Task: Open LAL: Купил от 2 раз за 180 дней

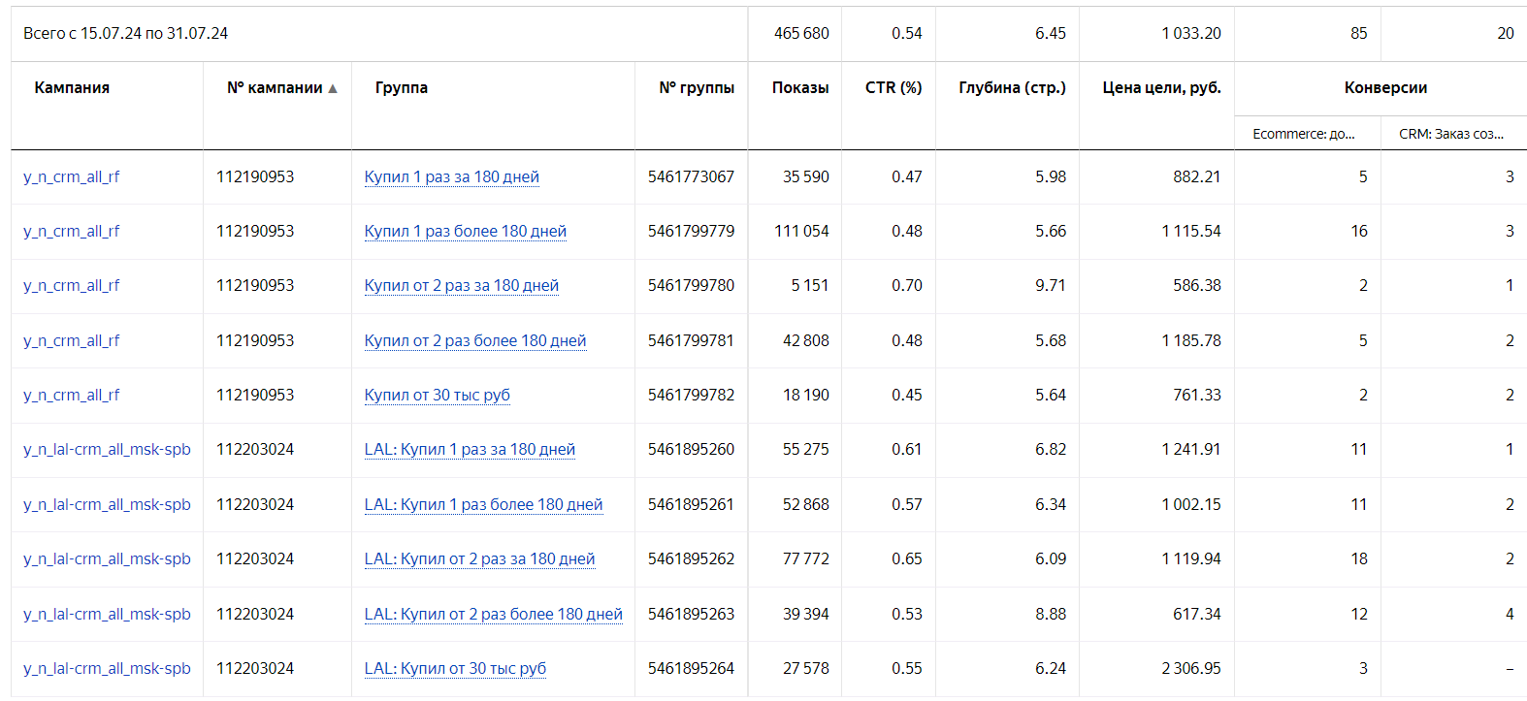Action: [x=479, y=558]
